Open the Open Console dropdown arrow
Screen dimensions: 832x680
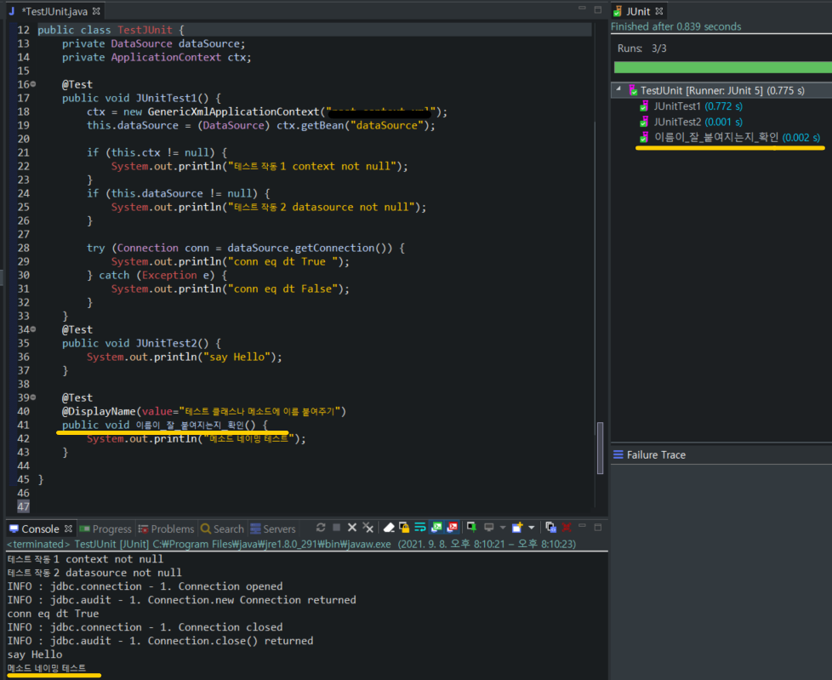coord(531,528)
